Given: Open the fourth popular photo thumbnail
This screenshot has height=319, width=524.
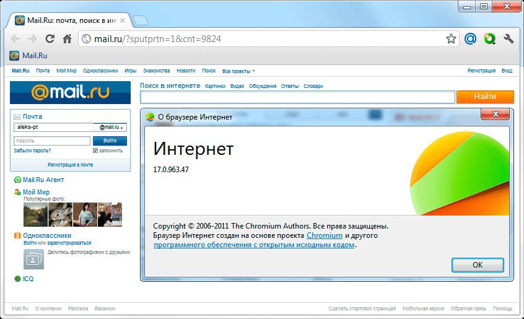Looking at the screenshot, I should [110, 214].
